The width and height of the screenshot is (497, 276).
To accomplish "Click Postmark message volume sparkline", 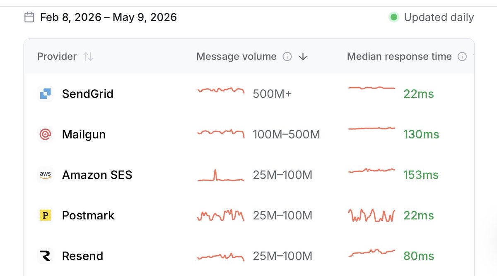I will [221, 215].
